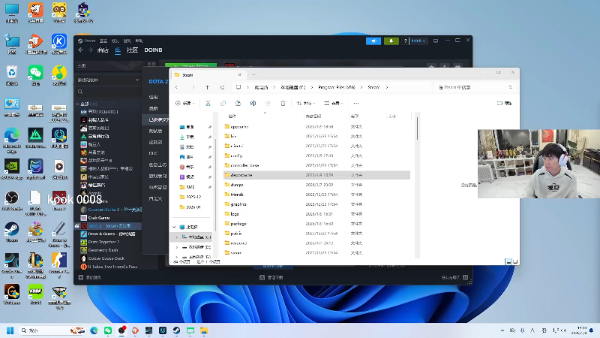Image resolution: width=600 pixels, height=338 pixels.
Task: Open the Steam Store tab
Action: [x=103, y=50]
